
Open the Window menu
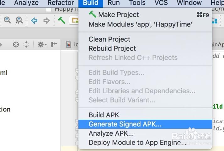point(189,3)
